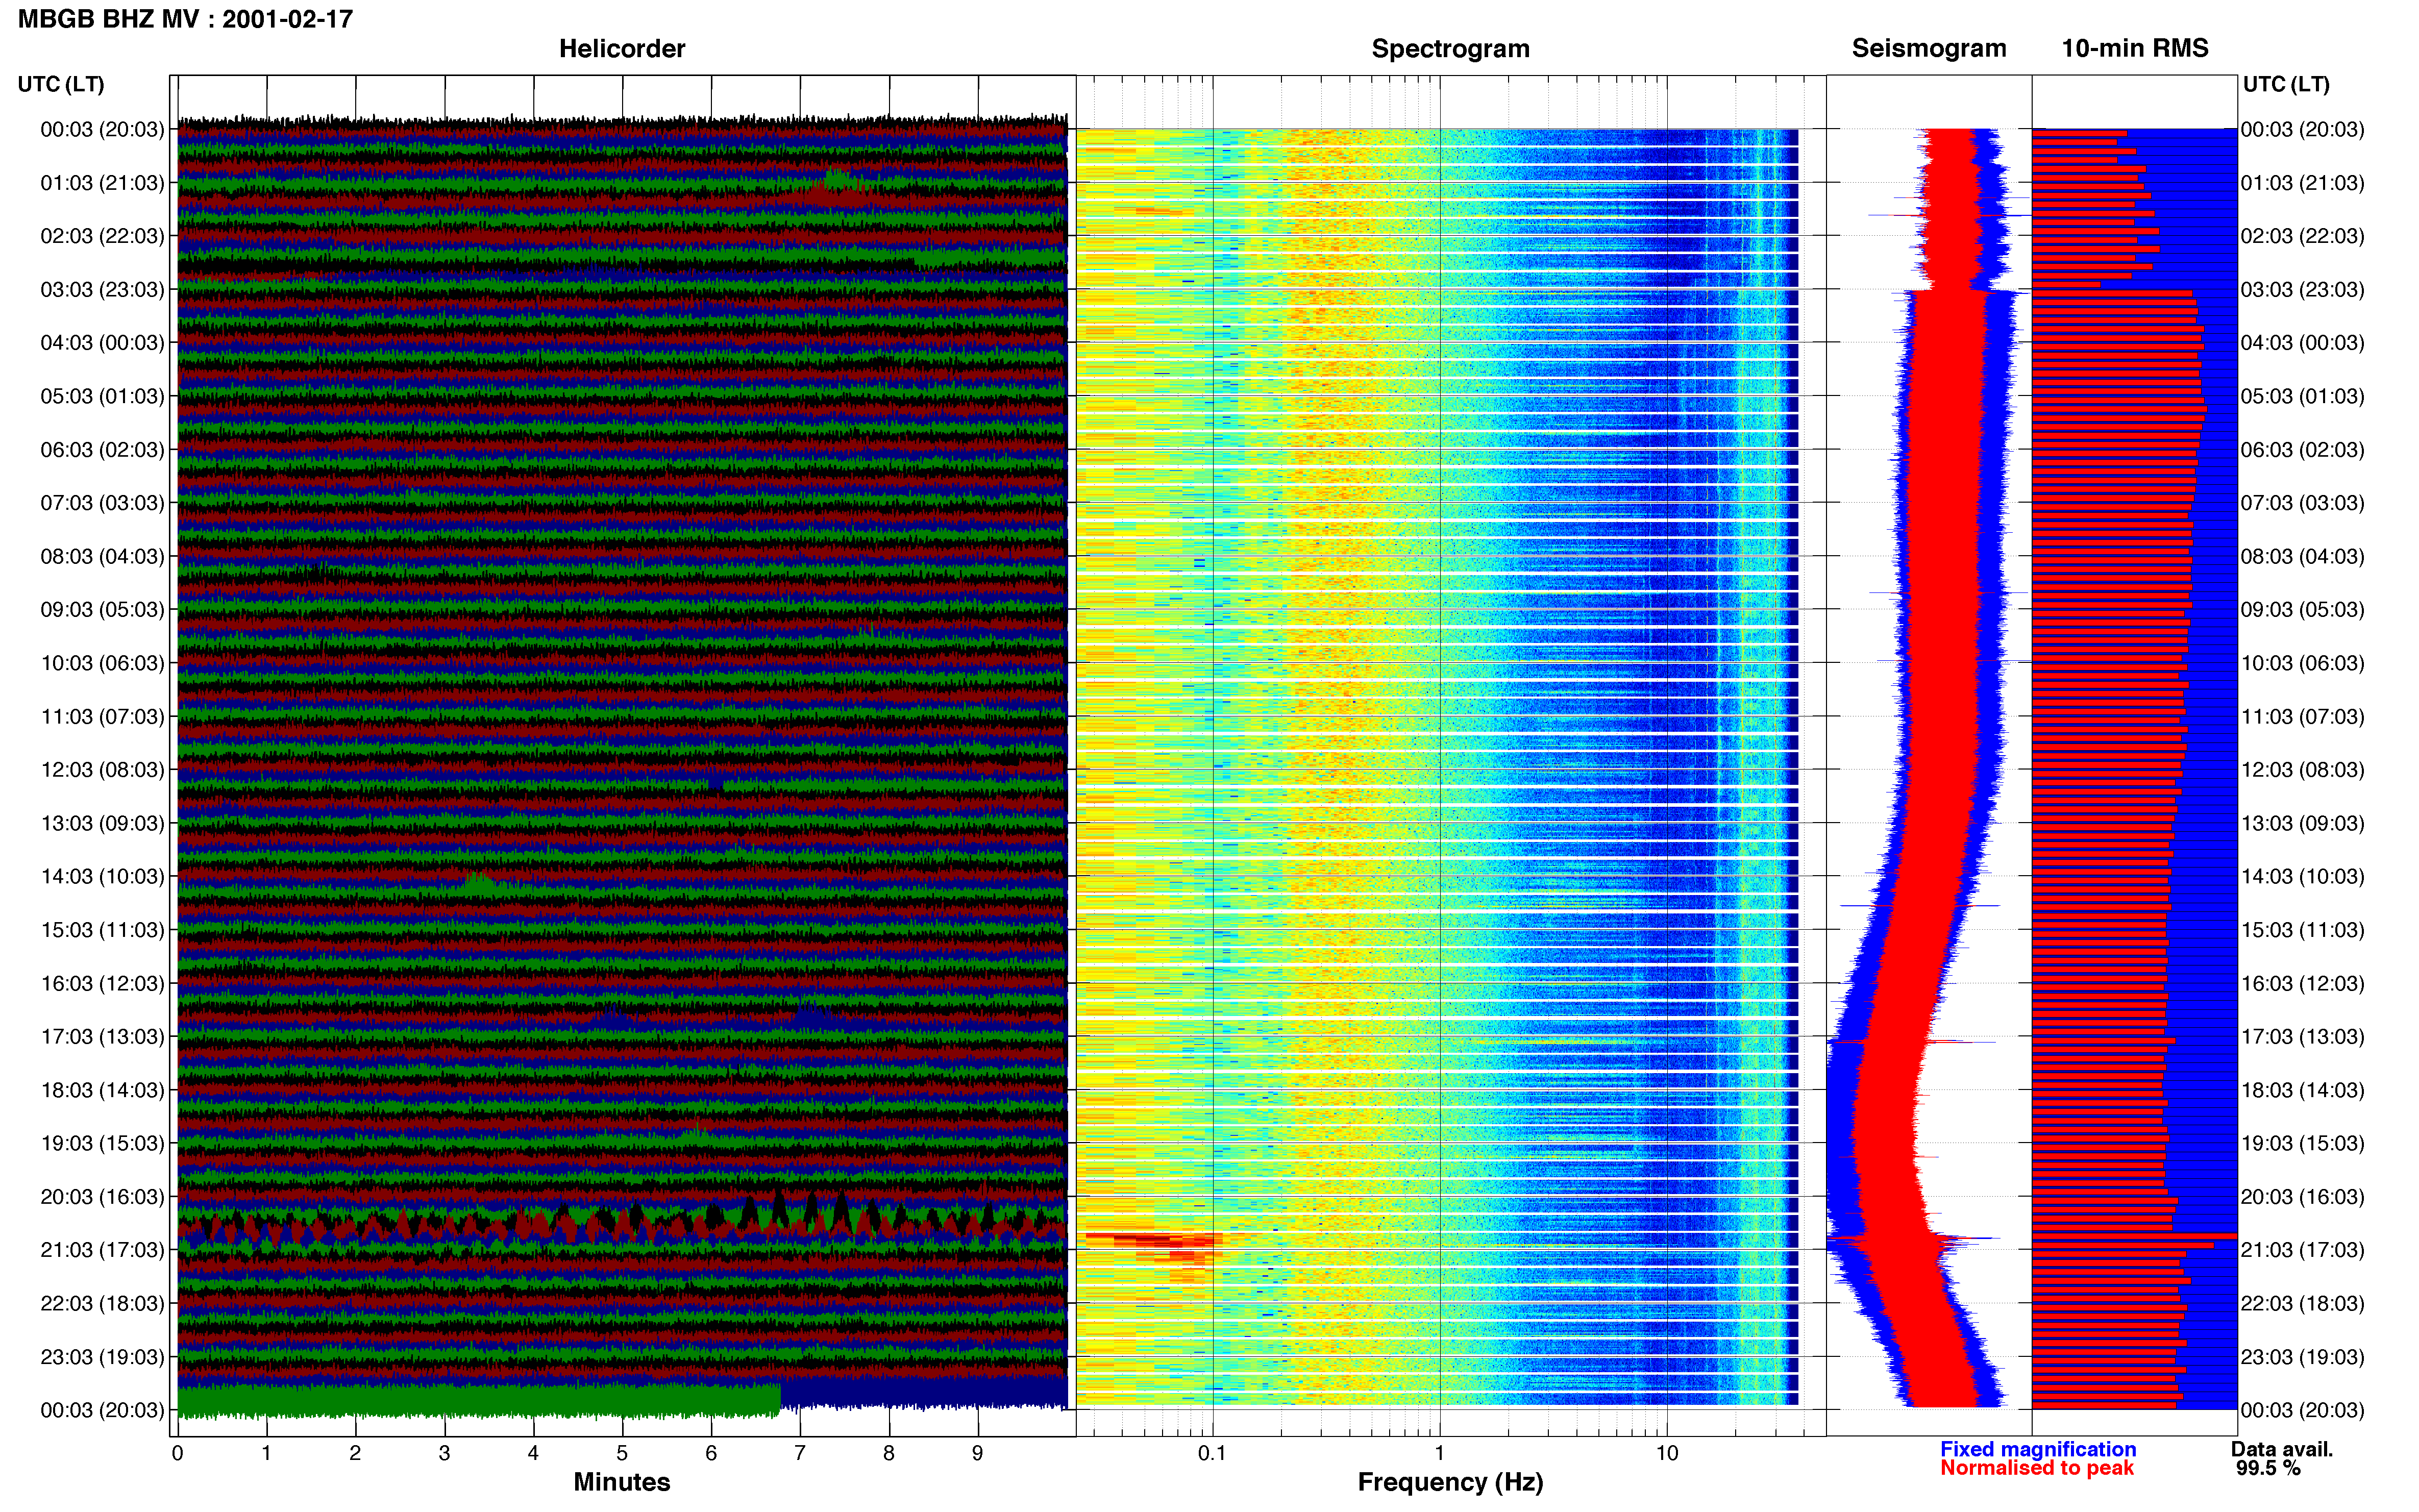Click the UTC (LT) label beside the RMS panel
This screenshot has width=2419, height=1512.
(2286, 84)
